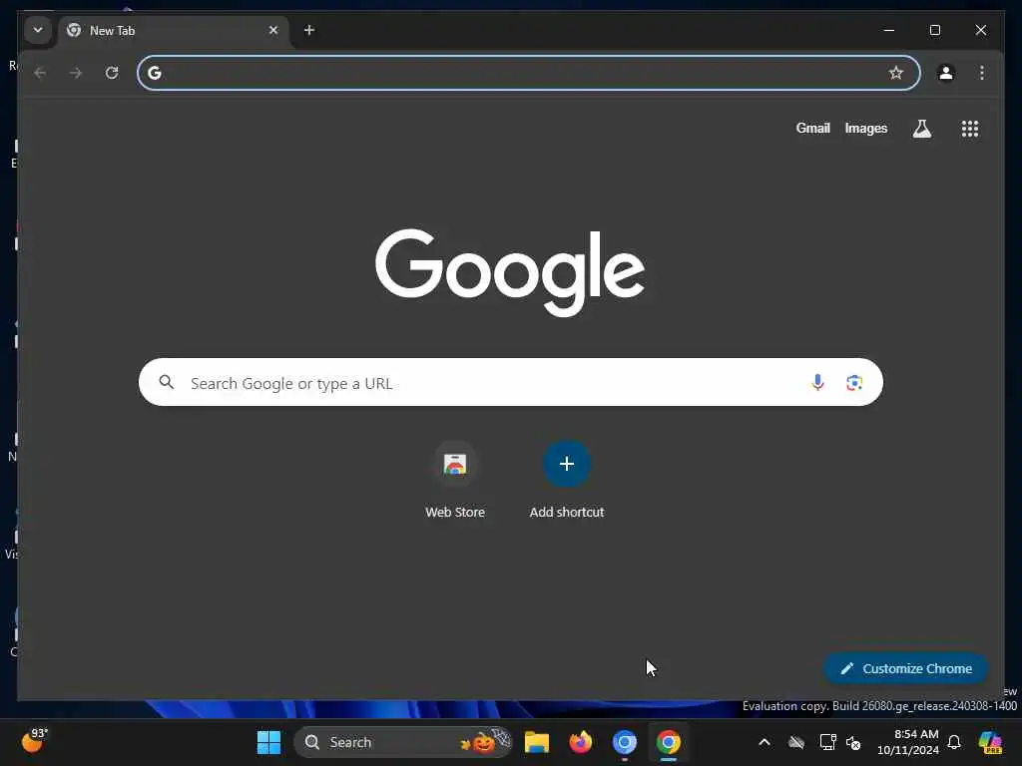The height and width of the screenshot is (766, 1022).
Task: Open the Windows Start menu
Action: point(268,742)
